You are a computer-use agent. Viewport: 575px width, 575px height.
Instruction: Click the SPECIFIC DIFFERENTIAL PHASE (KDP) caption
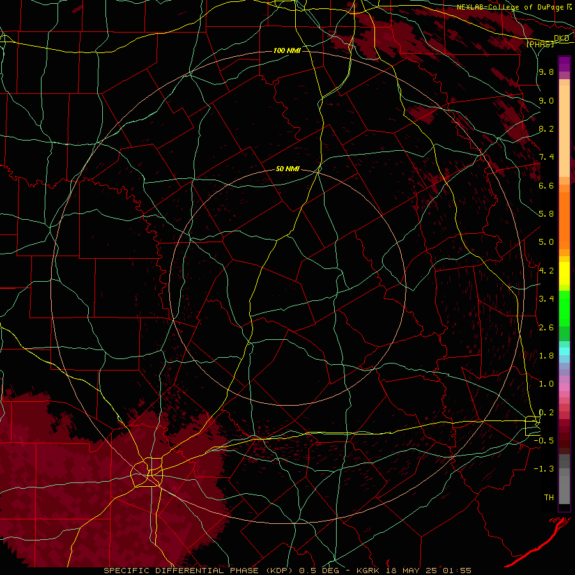(200, 571)
